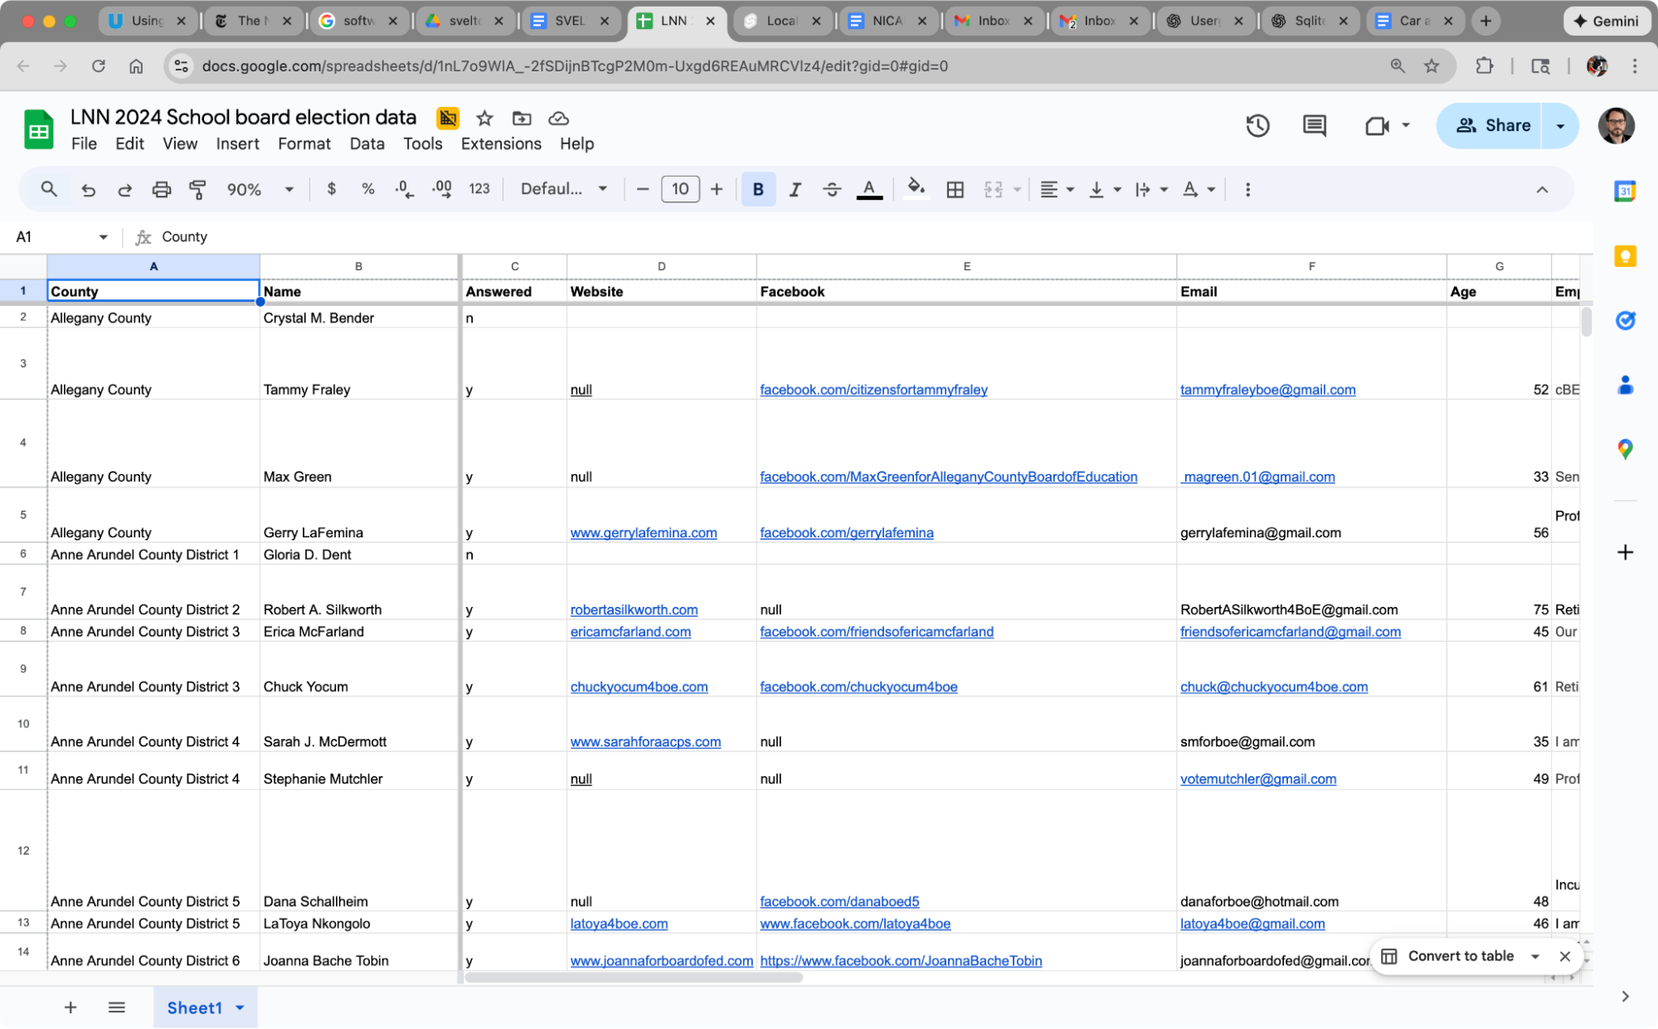Click the print icon in toolbar
The height and width of the screenshot is (1029, 1658).
coord(161,189)
